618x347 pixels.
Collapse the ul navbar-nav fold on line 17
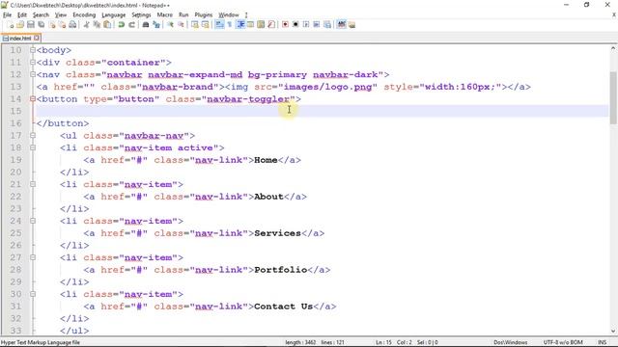33,135
